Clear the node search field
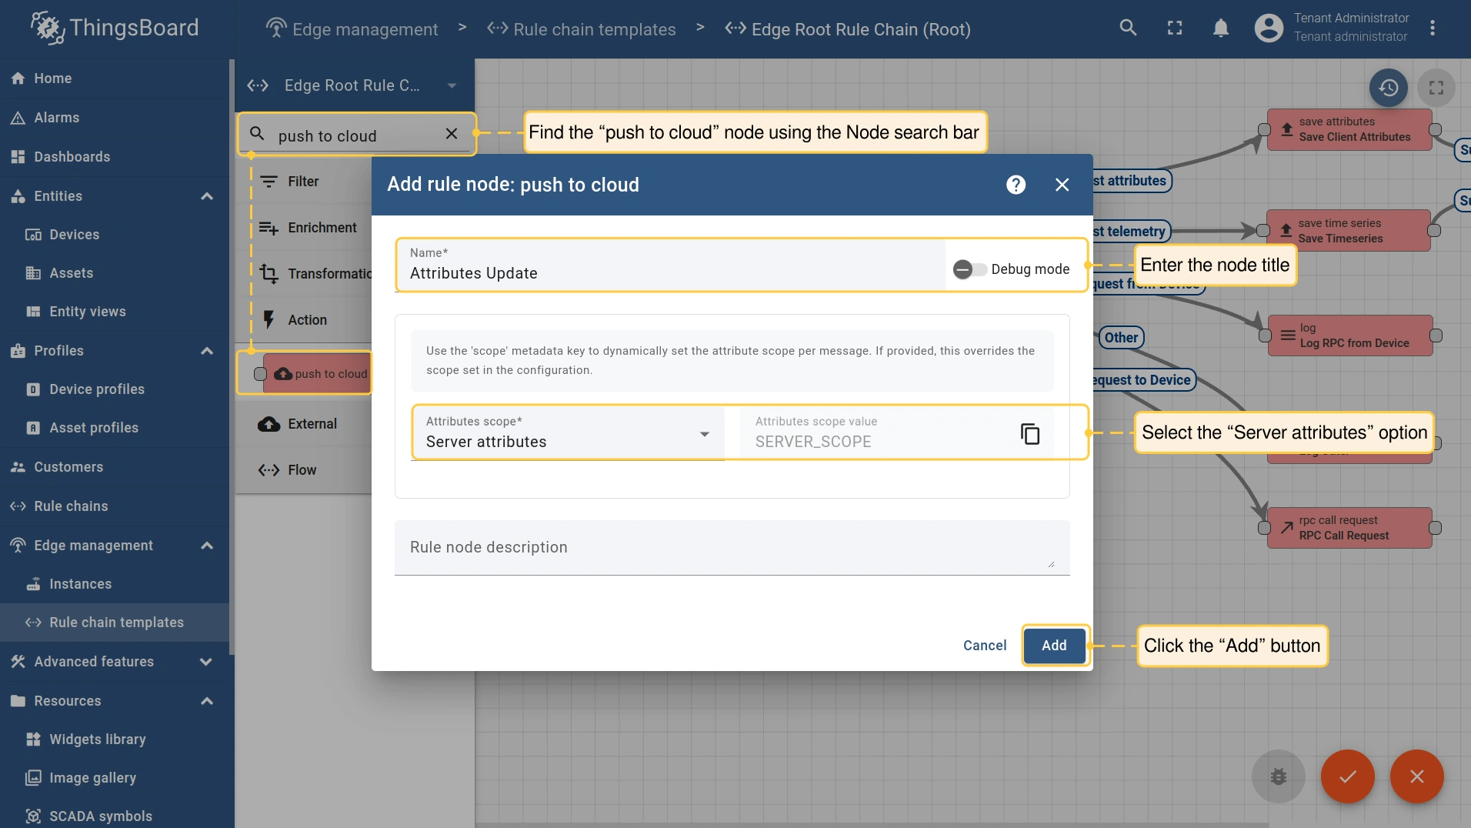The image size is (1471, 828). 452,134
